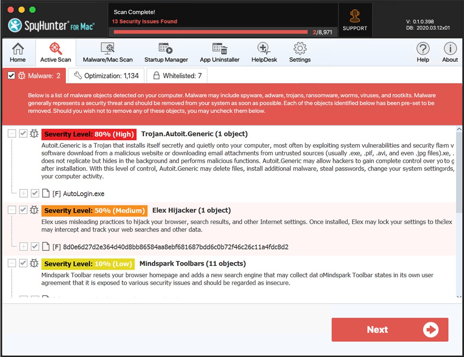The image size is (464, 357).
Task: Open Help documentation
Action: [423, 52]
